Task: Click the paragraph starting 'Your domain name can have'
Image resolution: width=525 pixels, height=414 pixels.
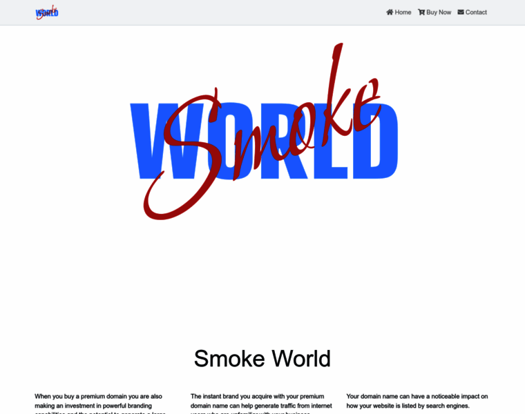Action: [417, 401]
